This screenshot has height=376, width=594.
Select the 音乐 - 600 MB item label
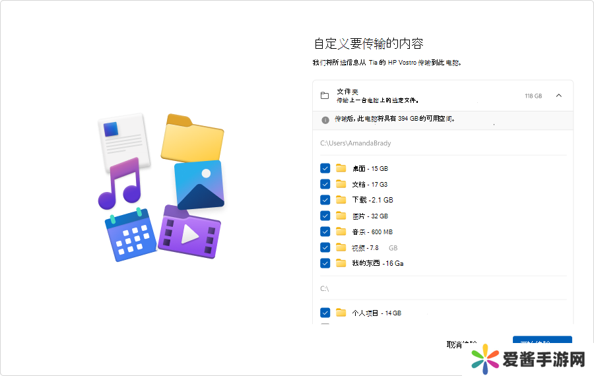pyautogui.click(x=373, y=232)
